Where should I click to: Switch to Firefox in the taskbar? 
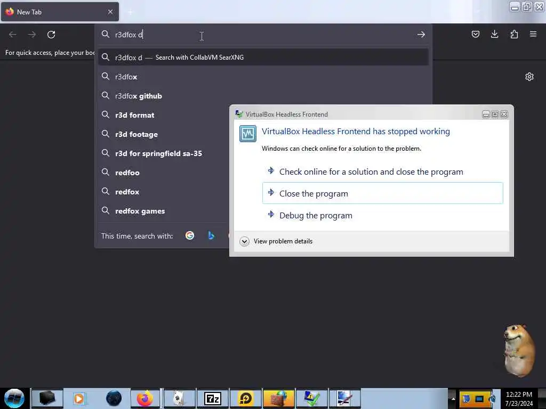[x=145, y=398]
